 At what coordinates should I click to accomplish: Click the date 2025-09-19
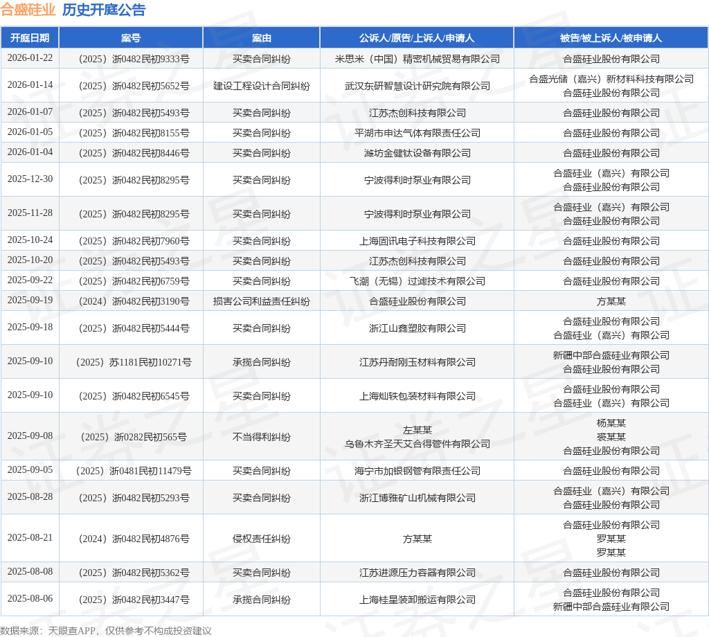click(x=30, y=300)
